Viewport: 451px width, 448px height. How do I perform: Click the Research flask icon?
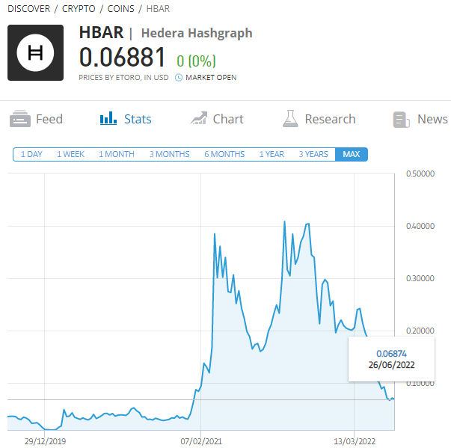[290, 118]
